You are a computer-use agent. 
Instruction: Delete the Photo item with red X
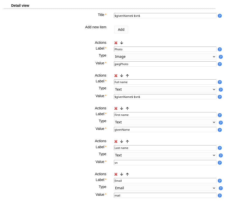pyautogui.click(x=116, y=43)
